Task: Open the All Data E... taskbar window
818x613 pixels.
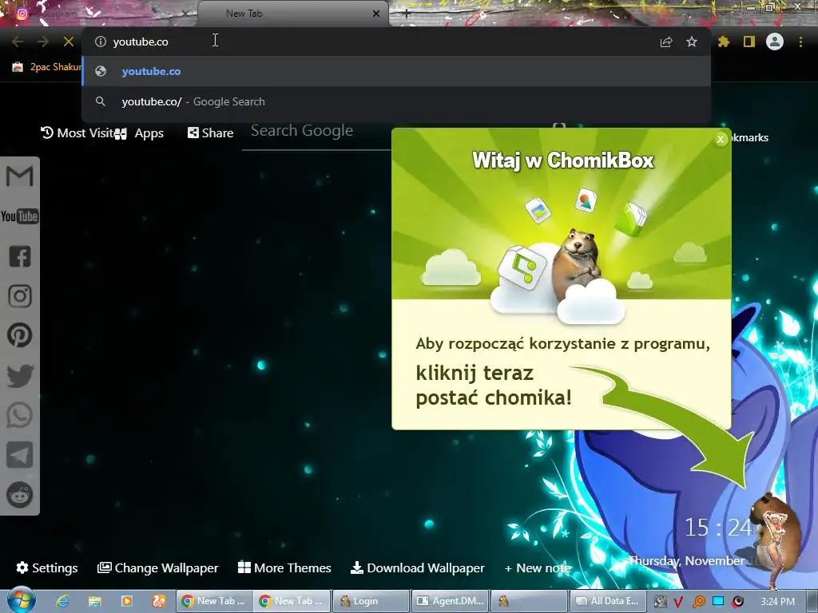Action: click(608, 601)
